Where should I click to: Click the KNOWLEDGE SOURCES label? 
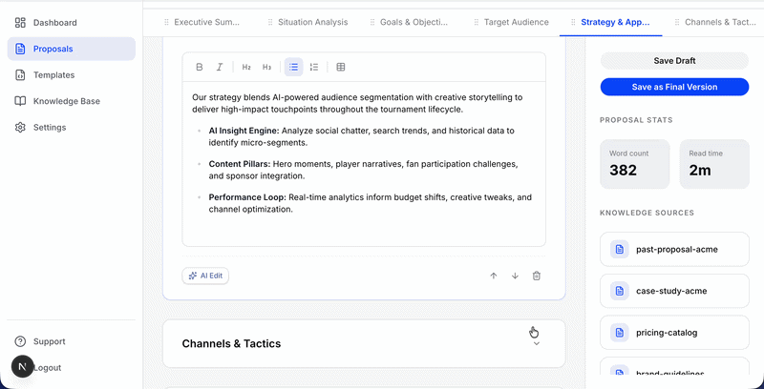coord(647,213)
